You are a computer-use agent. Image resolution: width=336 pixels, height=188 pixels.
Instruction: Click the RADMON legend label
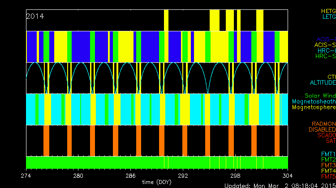(324, 124)
